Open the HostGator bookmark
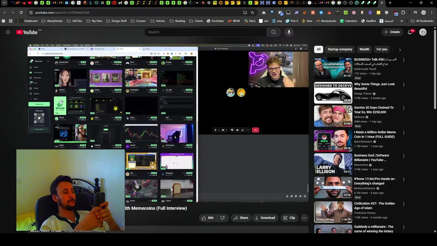Screen dimensions: 437x246 [x=215, y=21]
